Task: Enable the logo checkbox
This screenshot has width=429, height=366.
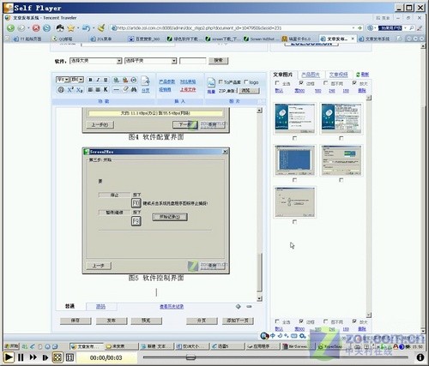Action: click(246, 82)
